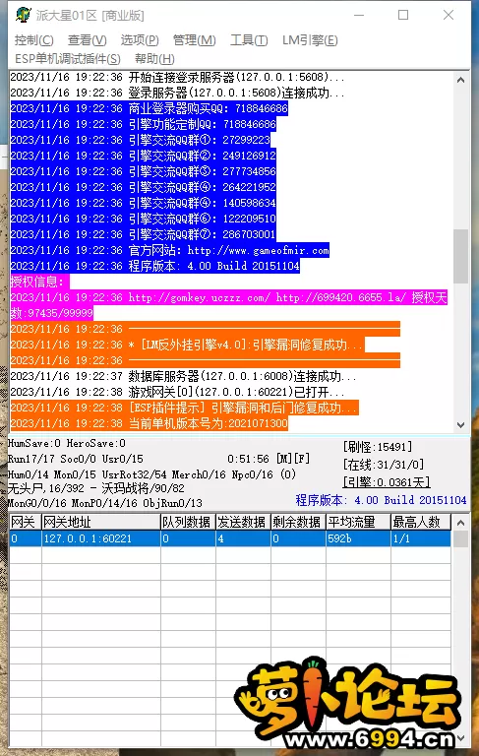The image size is (479, 756).
Task: Click log line 数据库服务器 连接成功
Action: tap(183, 376)
